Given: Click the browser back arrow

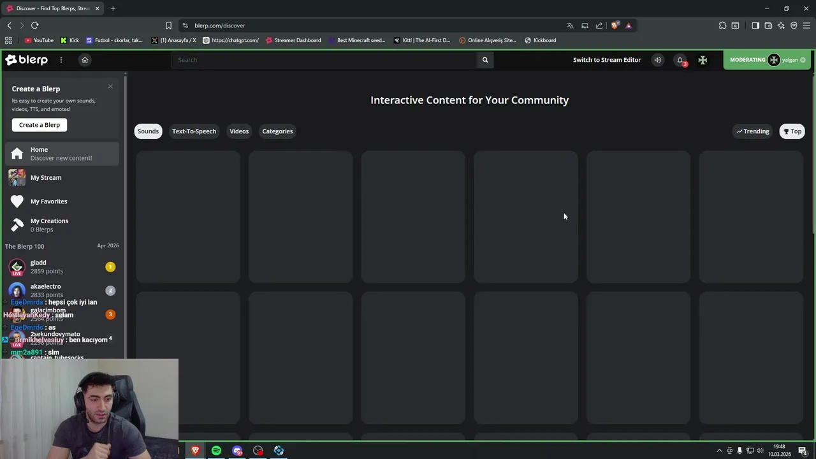Looking at the screenshot, I should pyautogui.click(x=9, y=25).
